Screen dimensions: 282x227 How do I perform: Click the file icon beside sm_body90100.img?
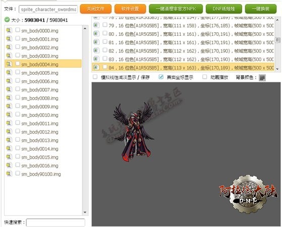[x=9, y=174]
